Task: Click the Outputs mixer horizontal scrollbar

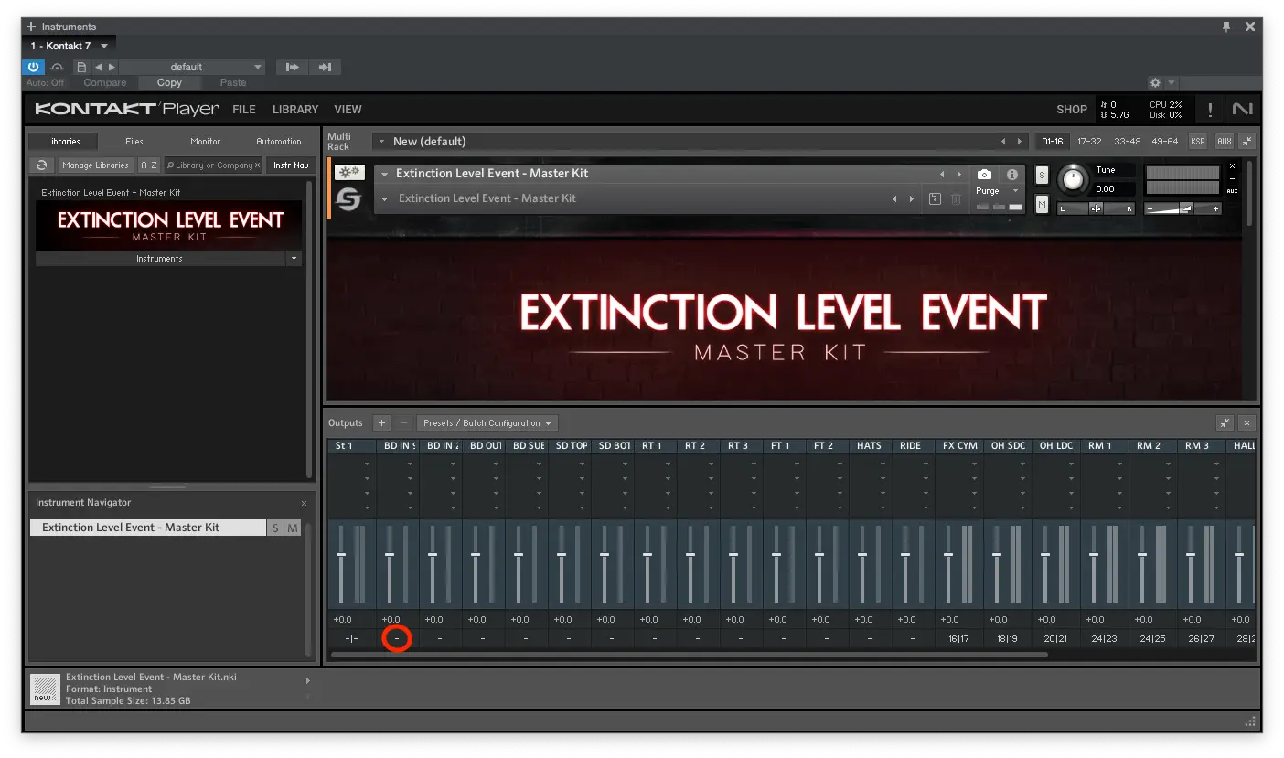Action: click(x=689, y=655)
